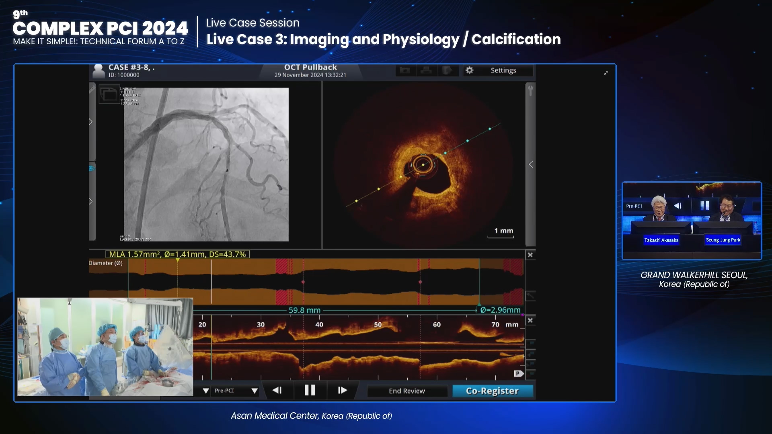Click the 50 mm ruler tick label

click(378, 324)
